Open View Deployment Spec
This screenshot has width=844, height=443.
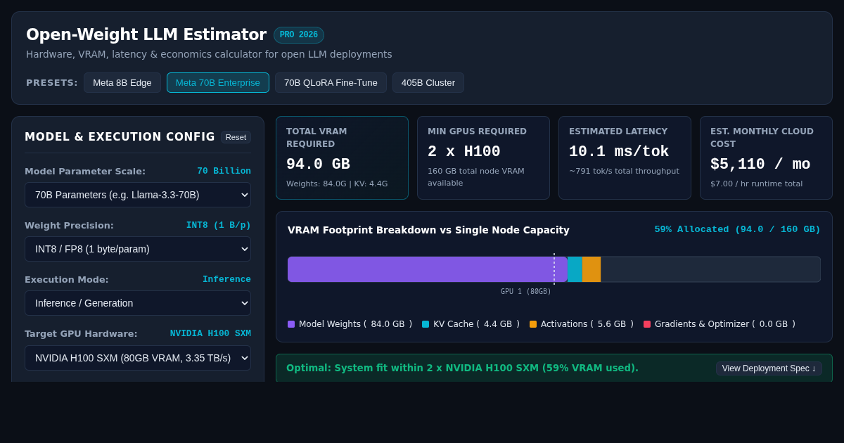coord(769,368)
